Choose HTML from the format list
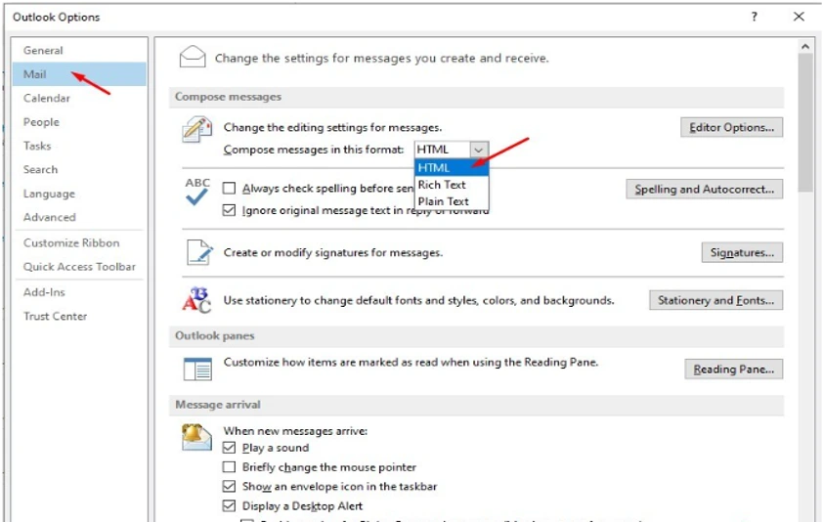 (452, 167)
